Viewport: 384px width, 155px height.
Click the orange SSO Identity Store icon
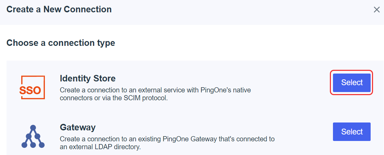coord(32,88)
